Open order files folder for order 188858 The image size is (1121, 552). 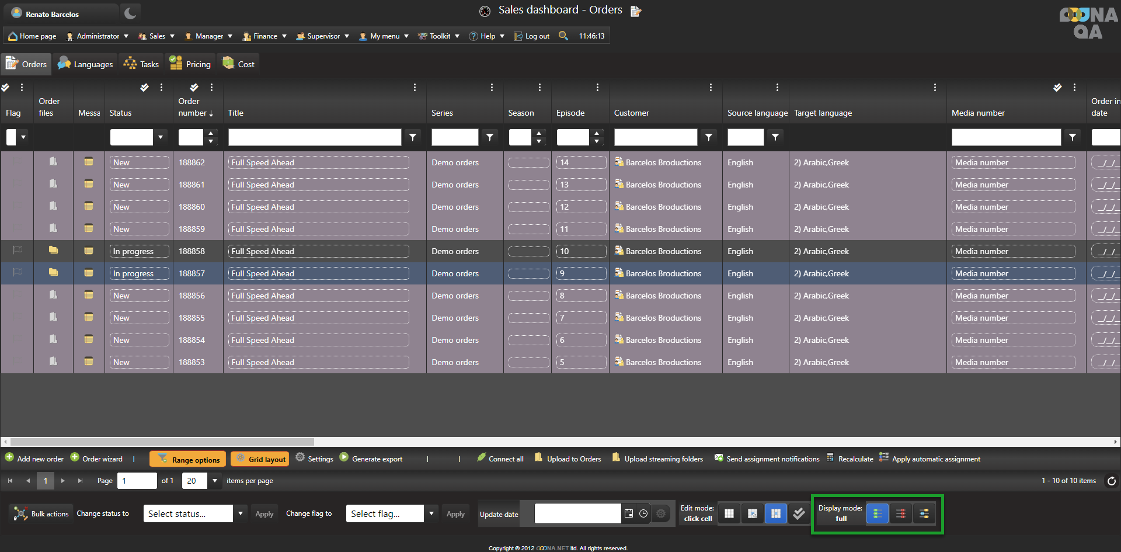[53, 251]
